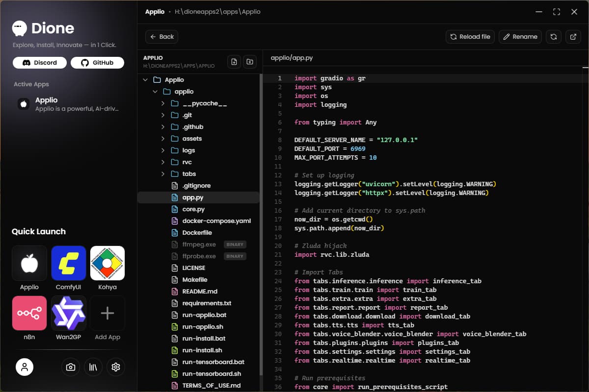This screenshot has width=589, height=392.
Task: Click line 21 import rvc.lib.zuda
Action: pos(332,255)
